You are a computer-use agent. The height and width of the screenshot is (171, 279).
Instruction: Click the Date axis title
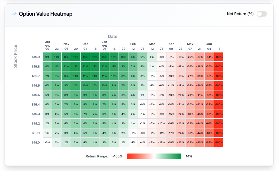(x=112, y=36)
